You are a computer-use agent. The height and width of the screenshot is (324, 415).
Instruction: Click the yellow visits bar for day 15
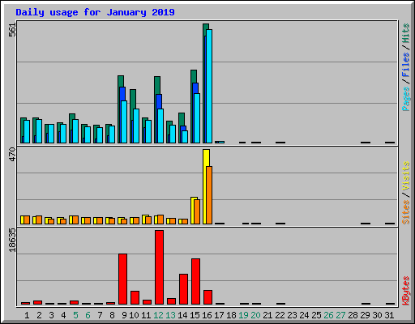click(x=193, y=211)
